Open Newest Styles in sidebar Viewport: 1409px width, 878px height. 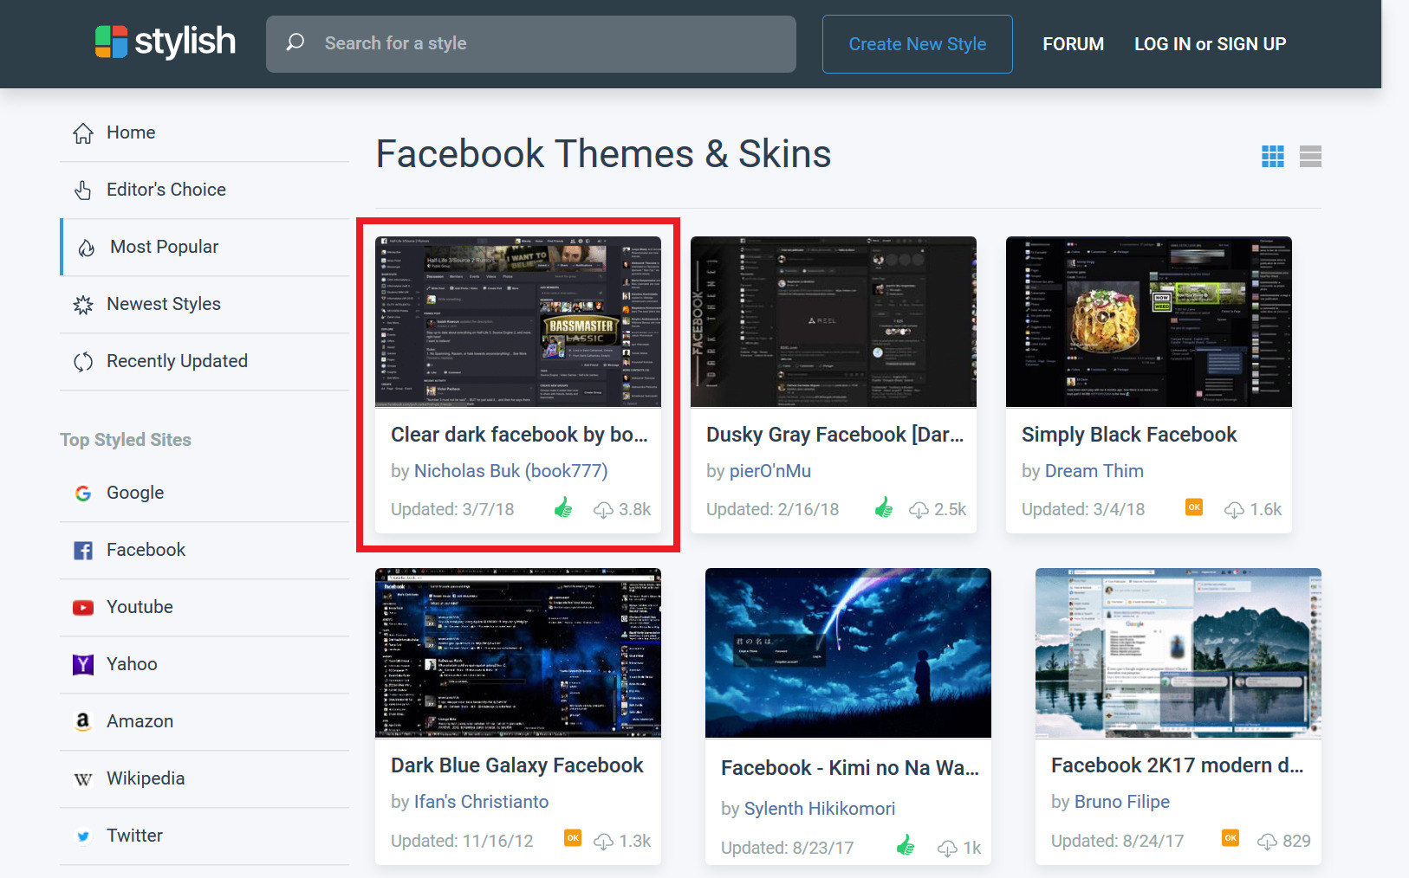coord(205,304)
